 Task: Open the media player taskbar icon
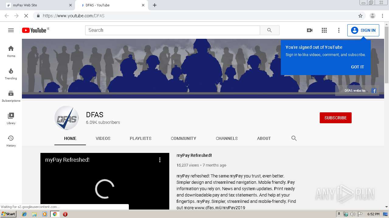[x=45, y=214]
